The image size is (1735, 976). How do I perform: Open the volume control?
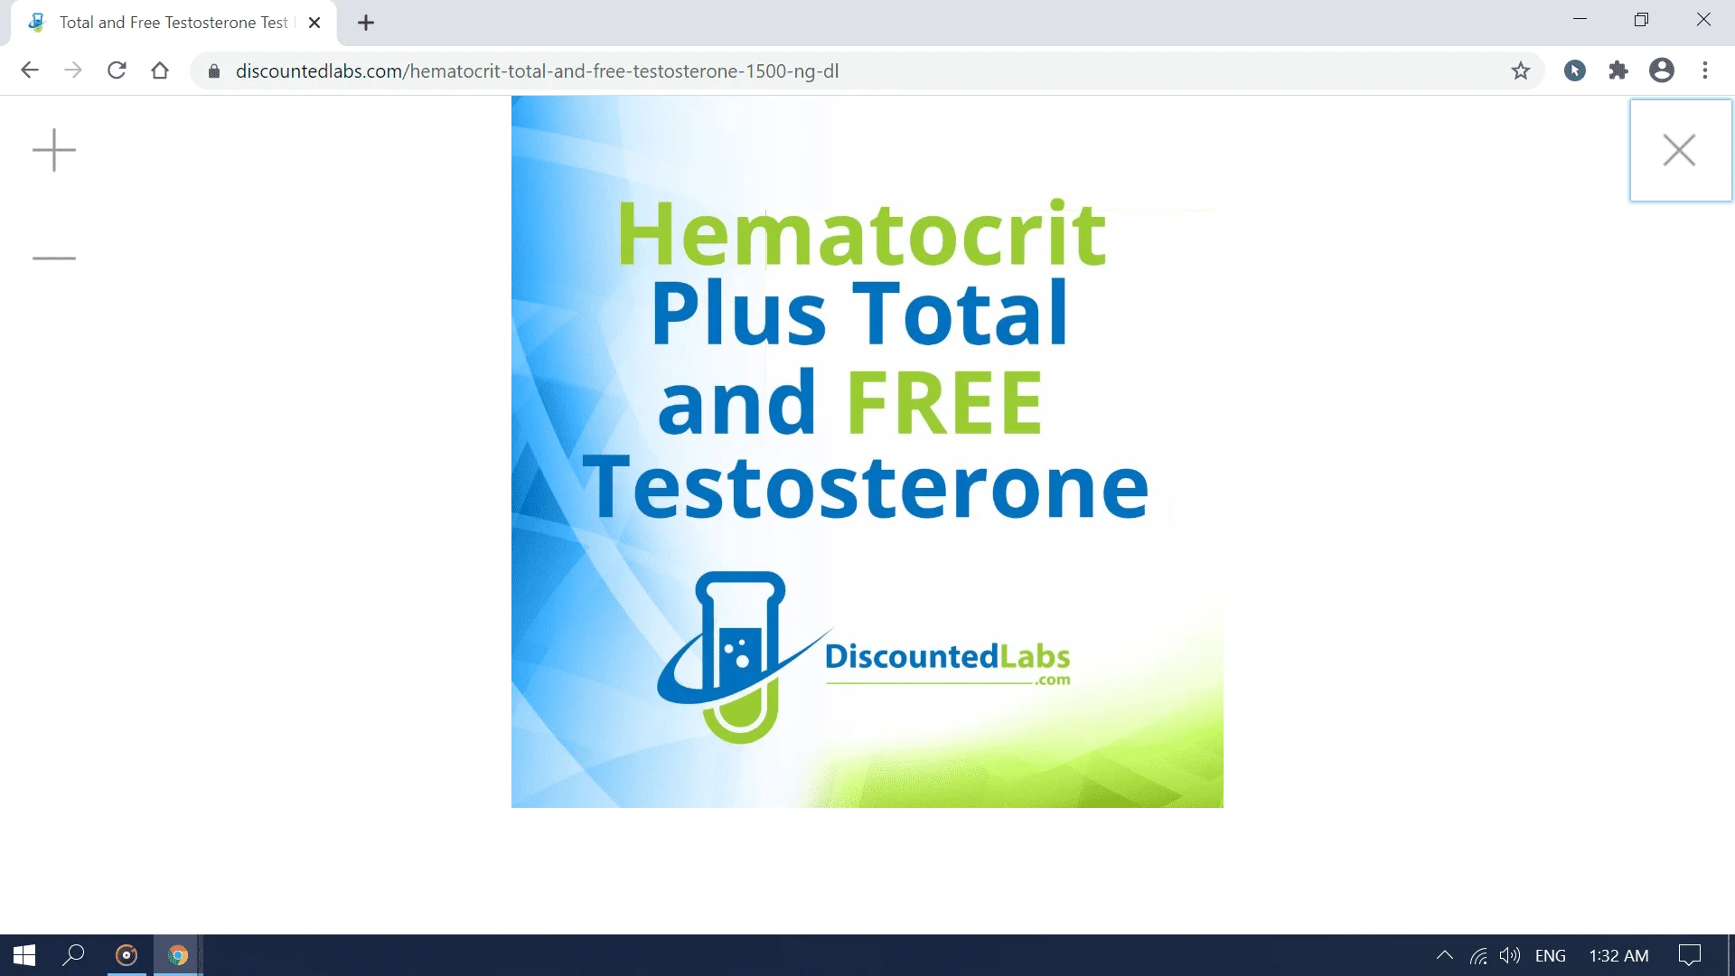tap(1510, 955)
